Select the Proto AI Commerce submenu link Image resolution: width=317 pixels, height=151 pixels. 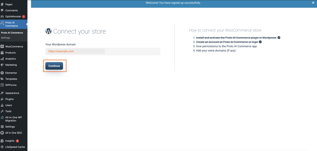pyautogui.click(x=12, y=33)
